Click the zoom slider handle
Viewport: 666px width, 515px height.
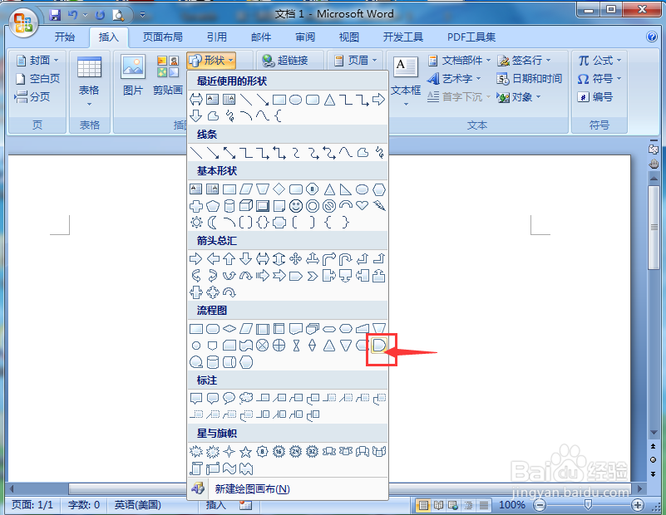pos(589,504)
